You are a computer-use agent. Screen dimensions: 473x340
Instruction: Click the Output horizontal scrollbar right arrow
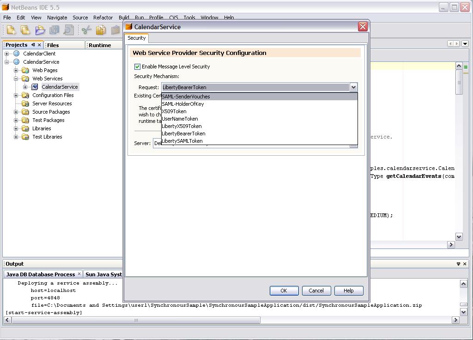tap(455, 320)
